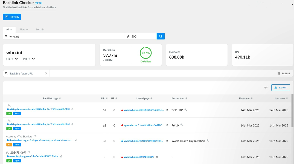
Task: Open external icon beside apps.who.int/classifications link
Action: click(167, 125)
